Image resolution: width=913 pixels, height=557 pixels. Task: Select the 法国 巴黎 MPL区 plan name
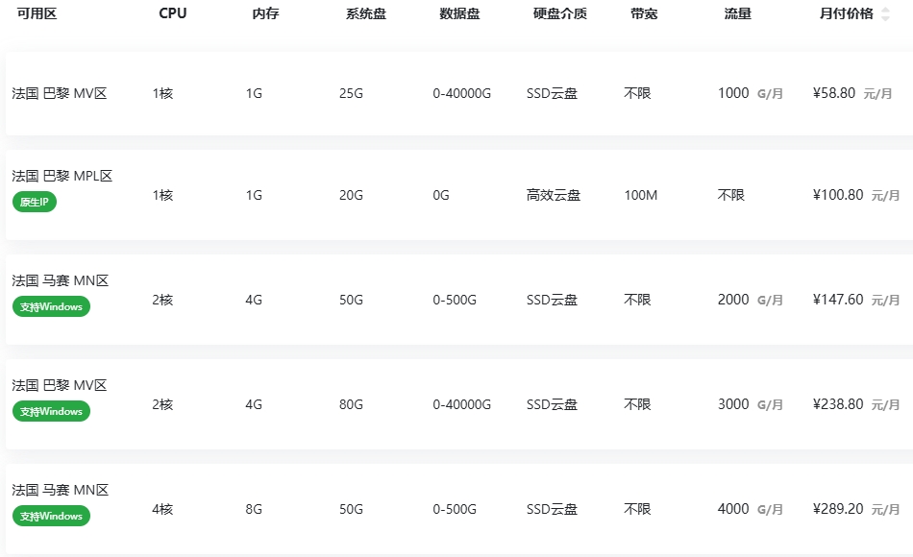coord(62,176)
